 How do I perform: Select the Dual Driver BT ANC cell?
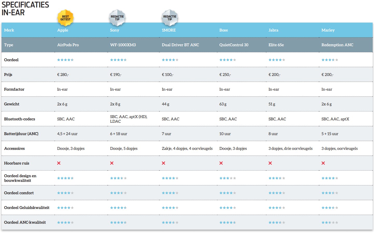tap(180, 45)
